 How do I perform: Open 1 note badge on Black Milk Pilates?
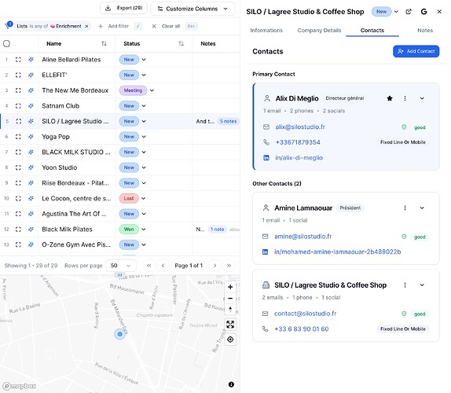pyautogui.click(x=217, y=230)
